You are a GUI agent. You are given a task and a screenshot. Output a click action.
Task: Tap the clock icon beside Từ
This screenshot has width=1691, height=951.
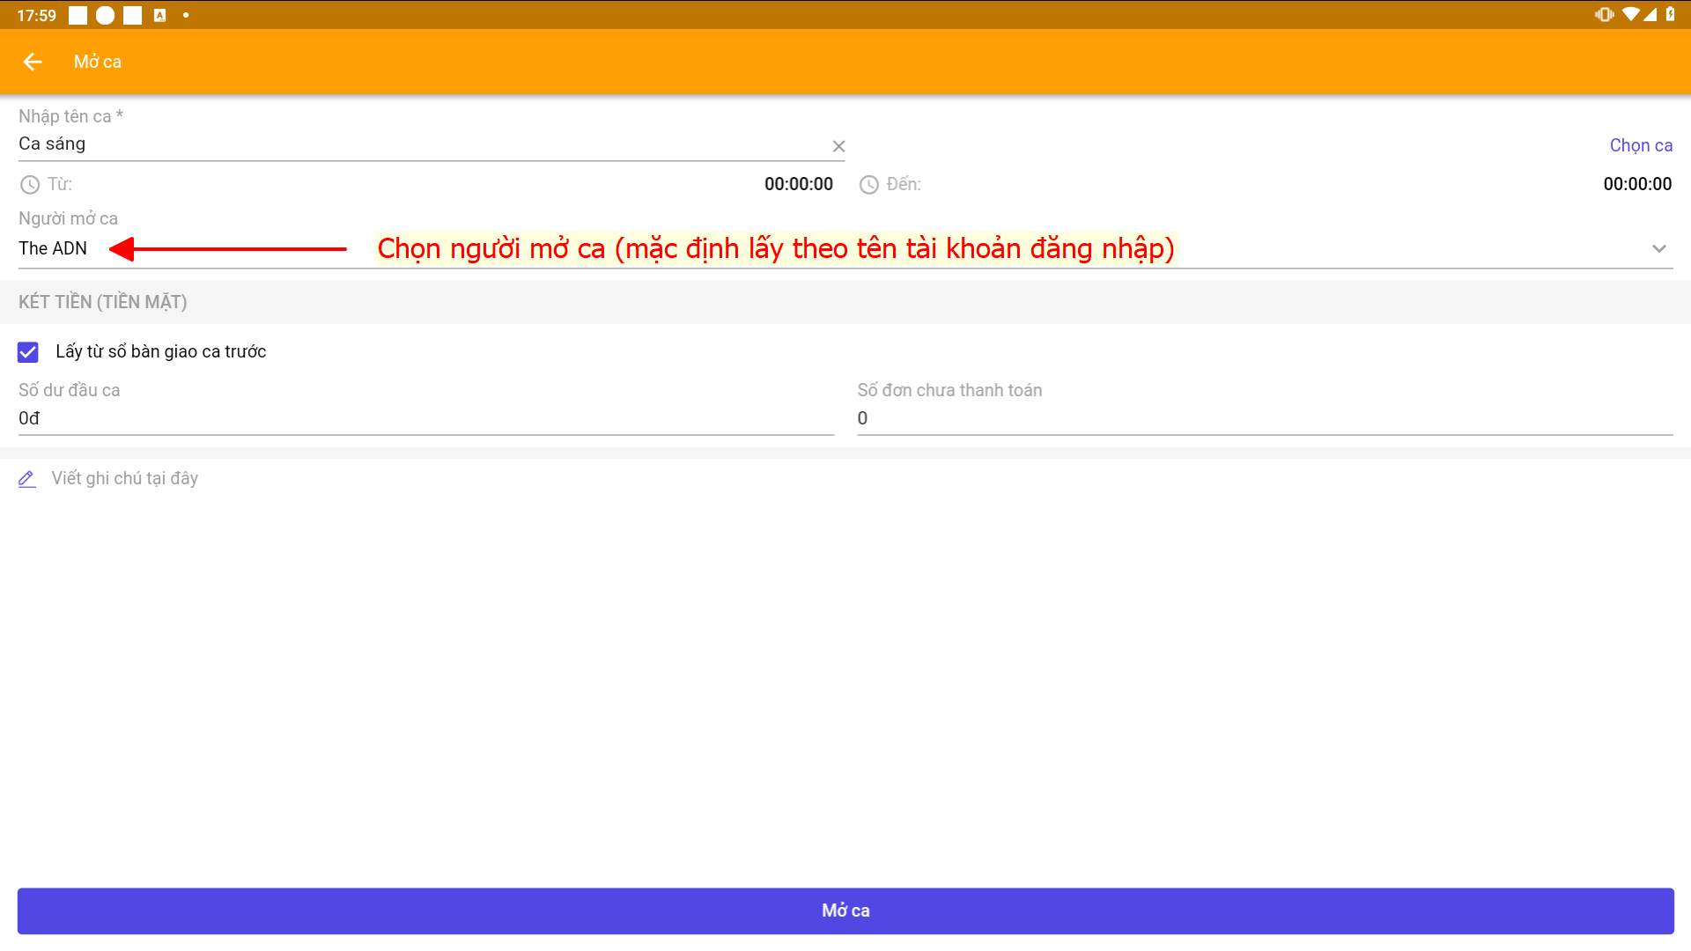point(30,185)
